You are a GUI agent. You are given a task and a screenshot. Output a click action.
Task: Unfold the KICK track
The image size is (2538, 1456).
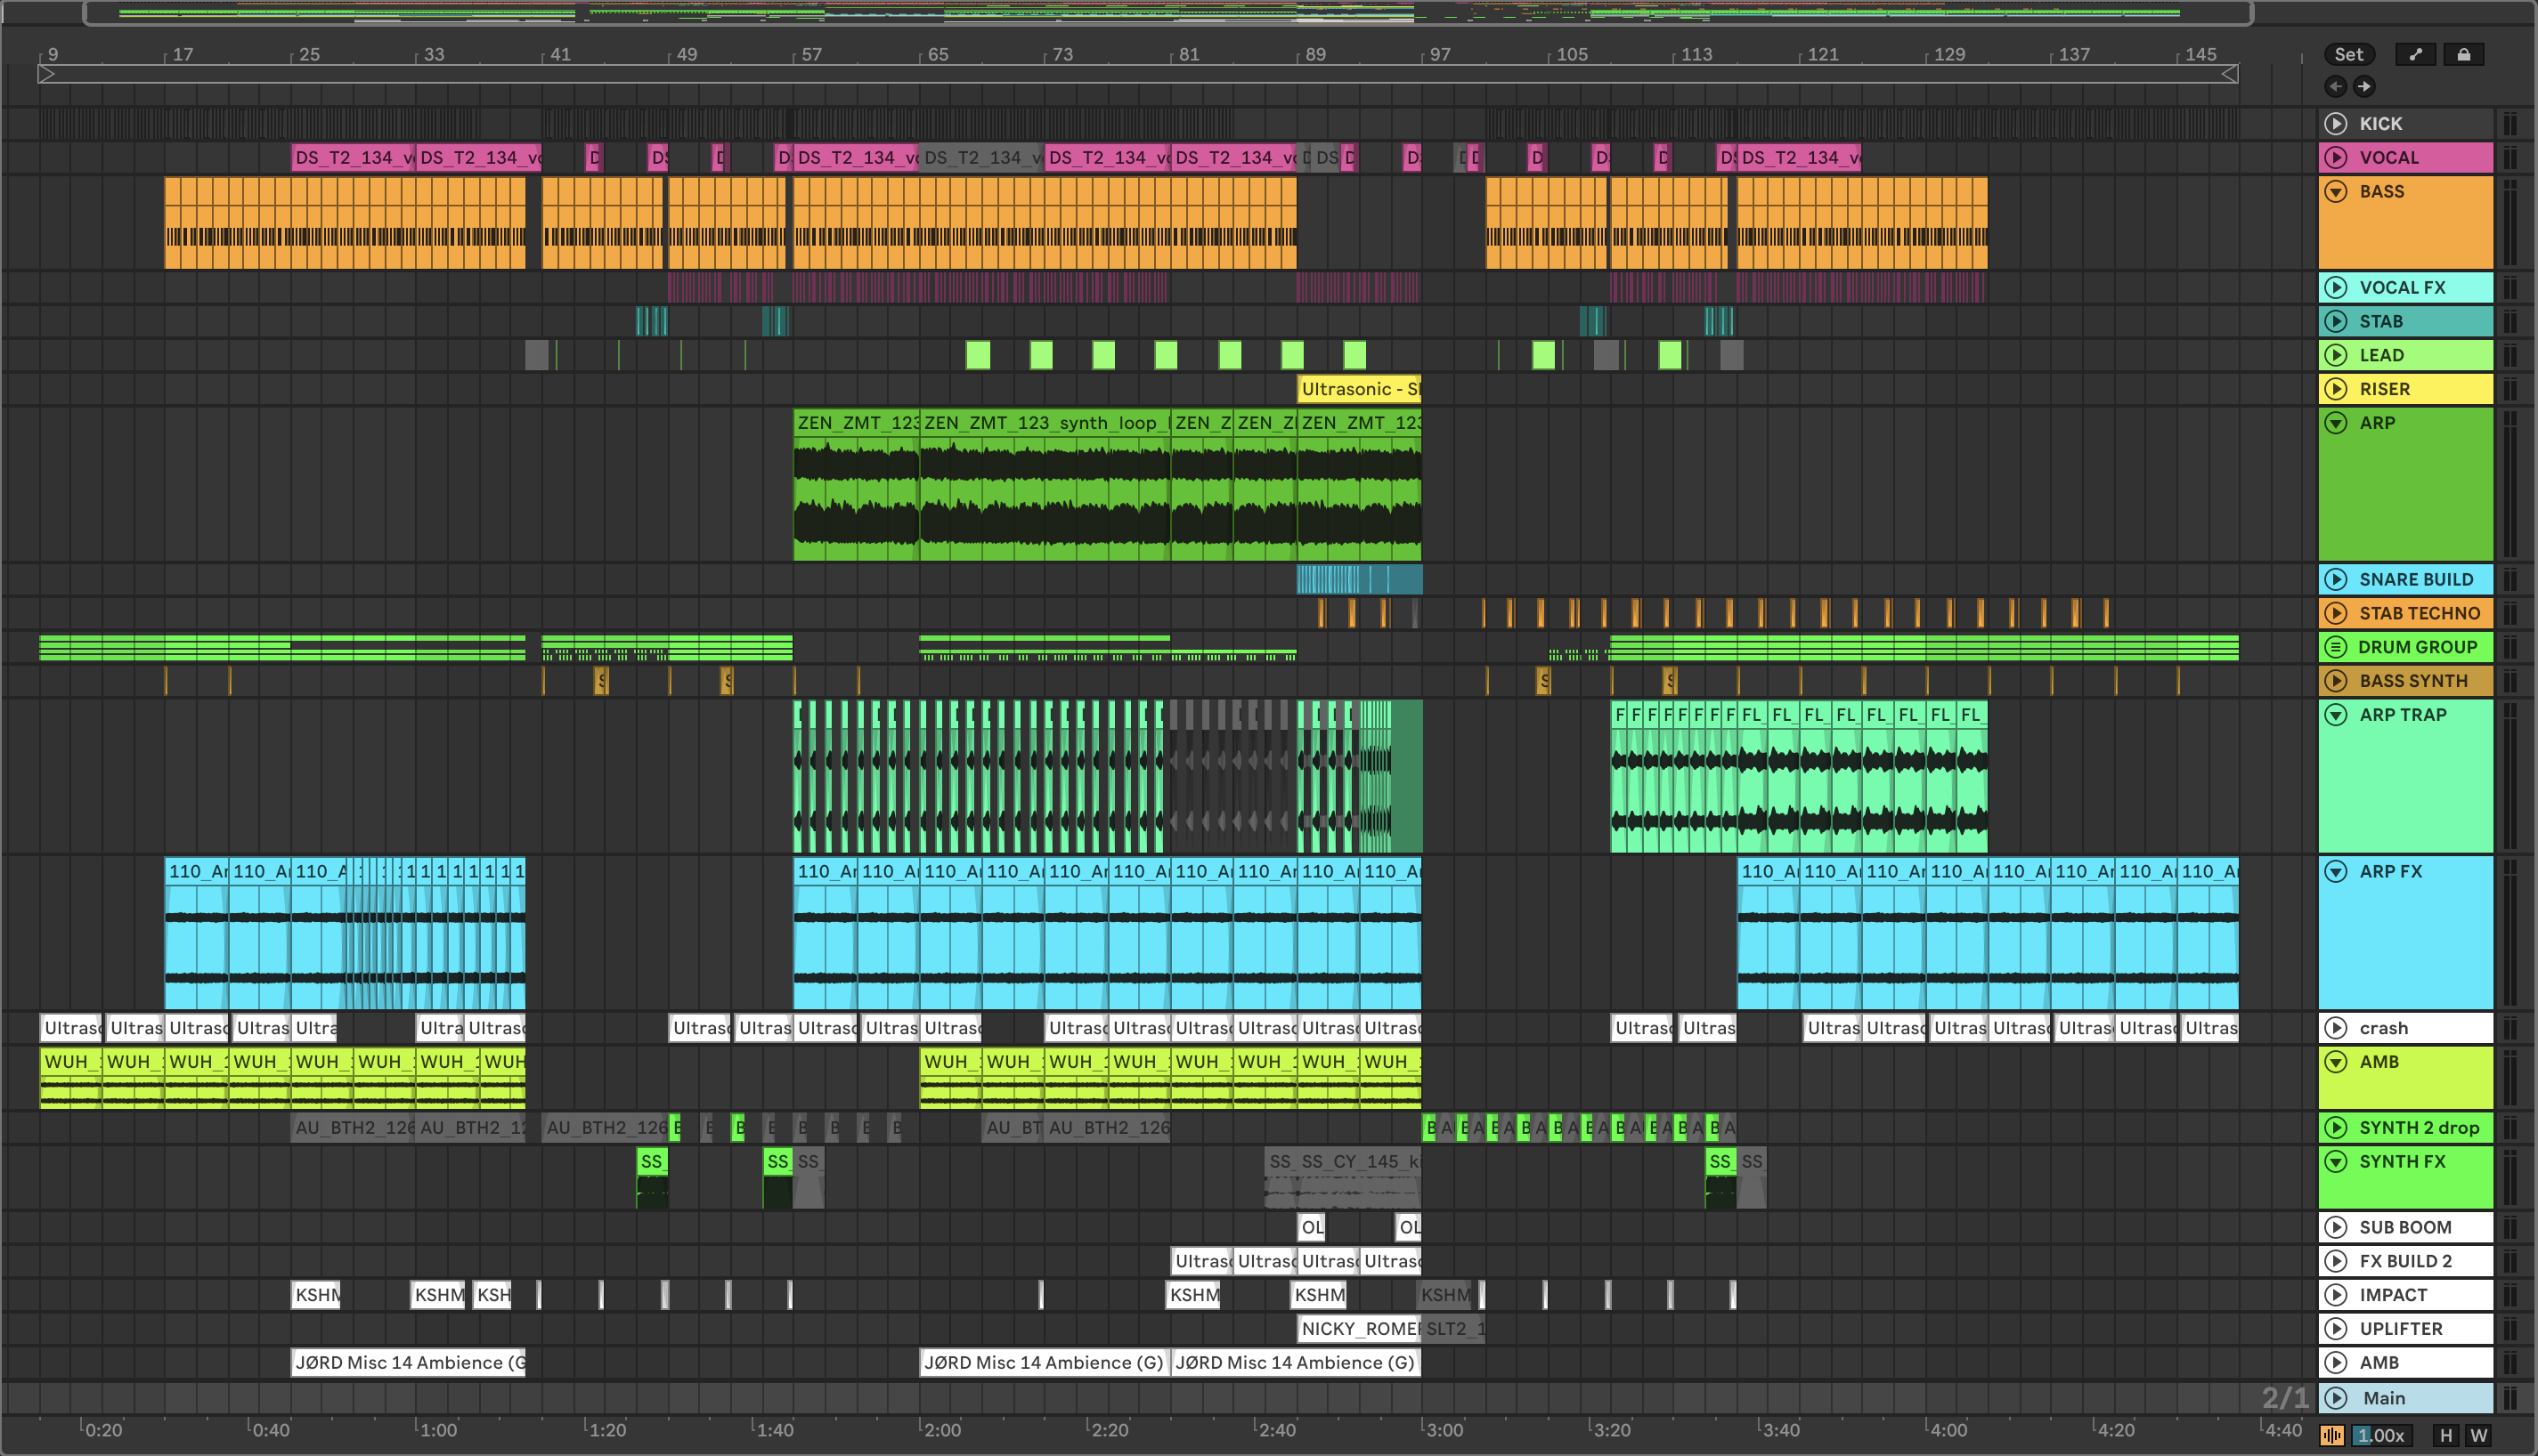tap(2335, 123)
